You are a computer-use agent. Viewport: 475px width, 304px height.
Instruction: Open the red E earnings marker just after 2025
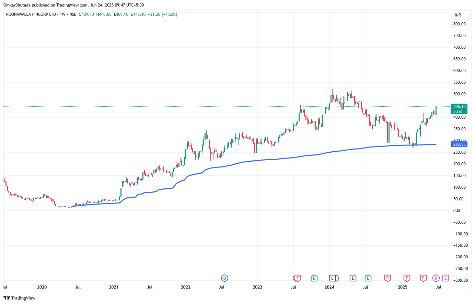(407, 278)
